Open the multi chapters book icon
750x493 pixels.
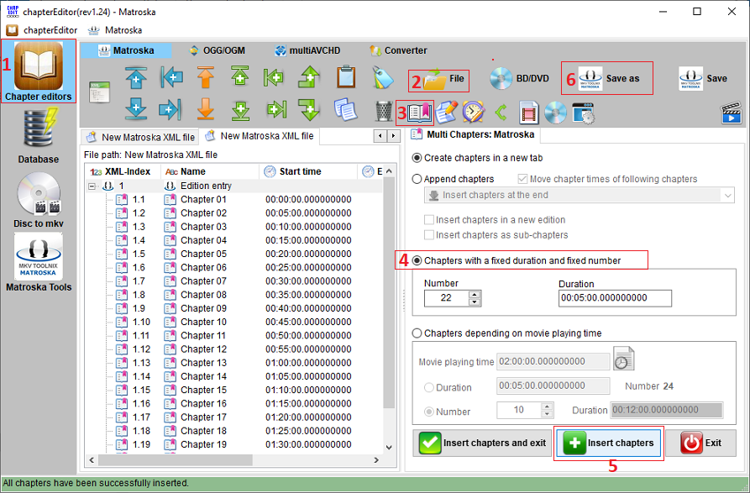click(419, 113)
